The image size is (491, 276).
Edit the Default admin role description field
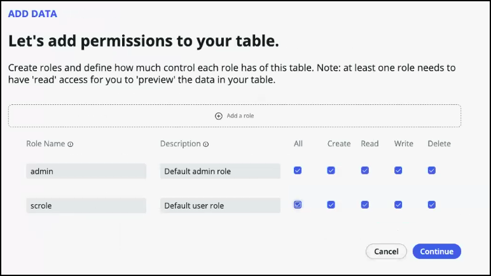click(219, 171)
